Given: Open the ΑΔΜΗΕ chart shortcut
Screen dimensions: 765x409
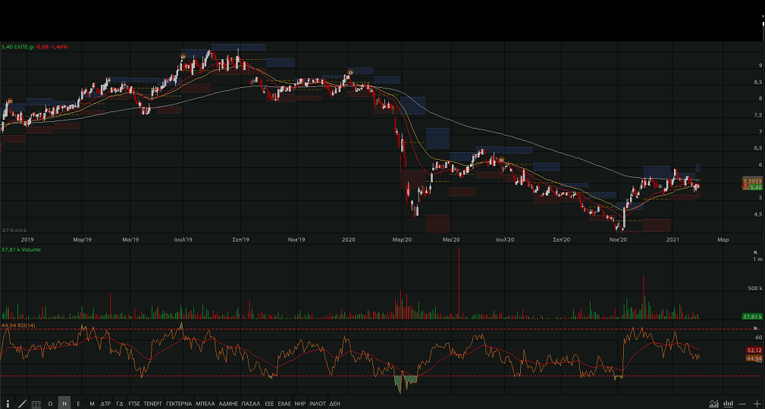Looking at the screenshot, I should (x=228, y=404).
